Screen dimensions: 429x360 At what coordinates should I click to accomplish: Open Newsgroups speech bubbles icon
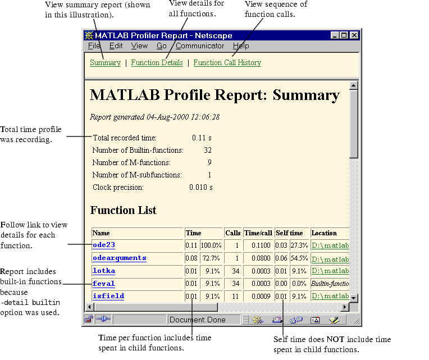(x=296, y=320)
